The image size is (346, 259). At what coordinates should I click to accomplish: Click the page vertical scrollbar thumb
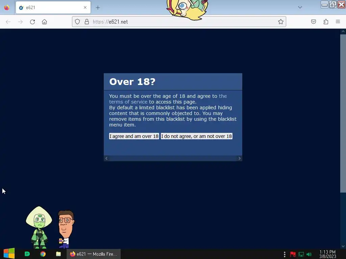click(343, 113)
